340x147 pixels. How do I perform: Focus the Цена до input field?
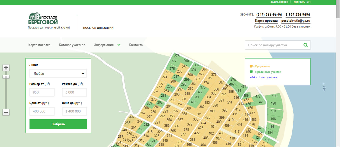74,111
